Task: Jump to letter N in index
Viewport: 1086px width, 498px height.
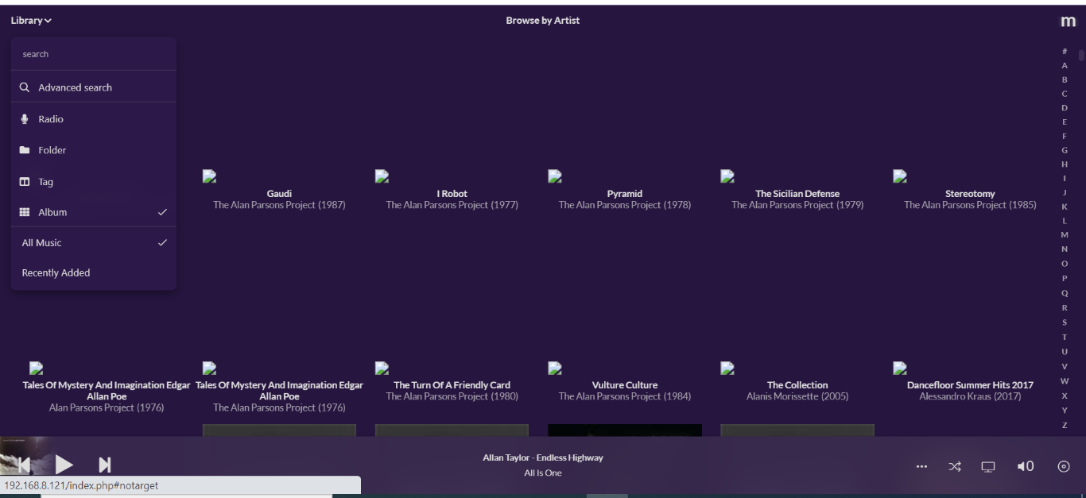Action: pyautogui.click(x=1065, y=249)
